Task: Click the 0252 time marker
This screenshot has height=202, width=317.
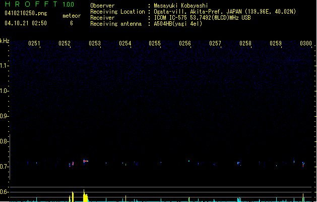Action: point(65,43)
